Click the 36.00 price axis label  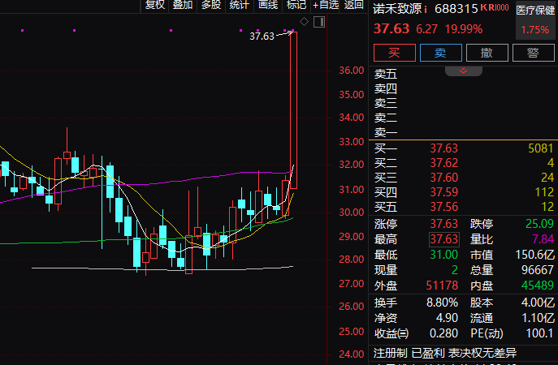pos(351,71)
